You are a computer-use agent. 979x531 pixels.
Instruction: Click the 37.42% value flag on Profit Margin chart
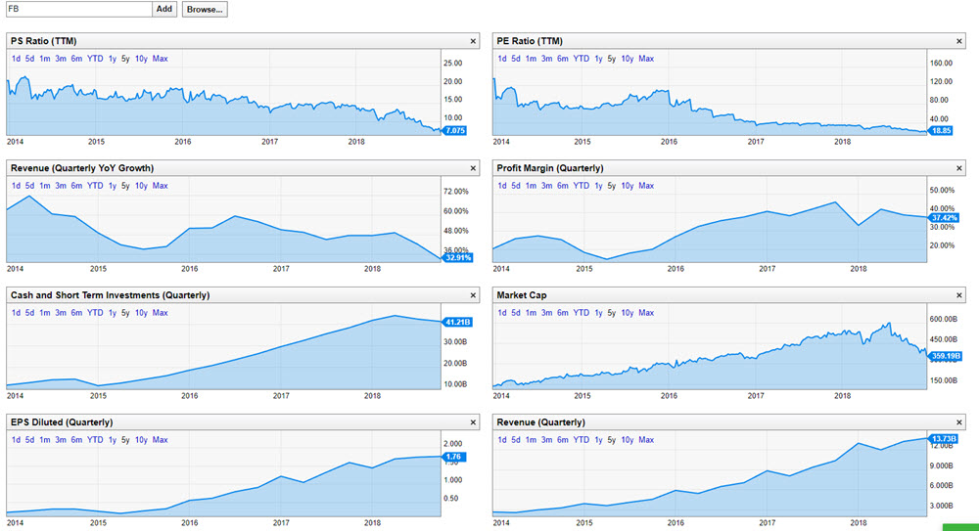pyautogui.click(x=944, y=218)
